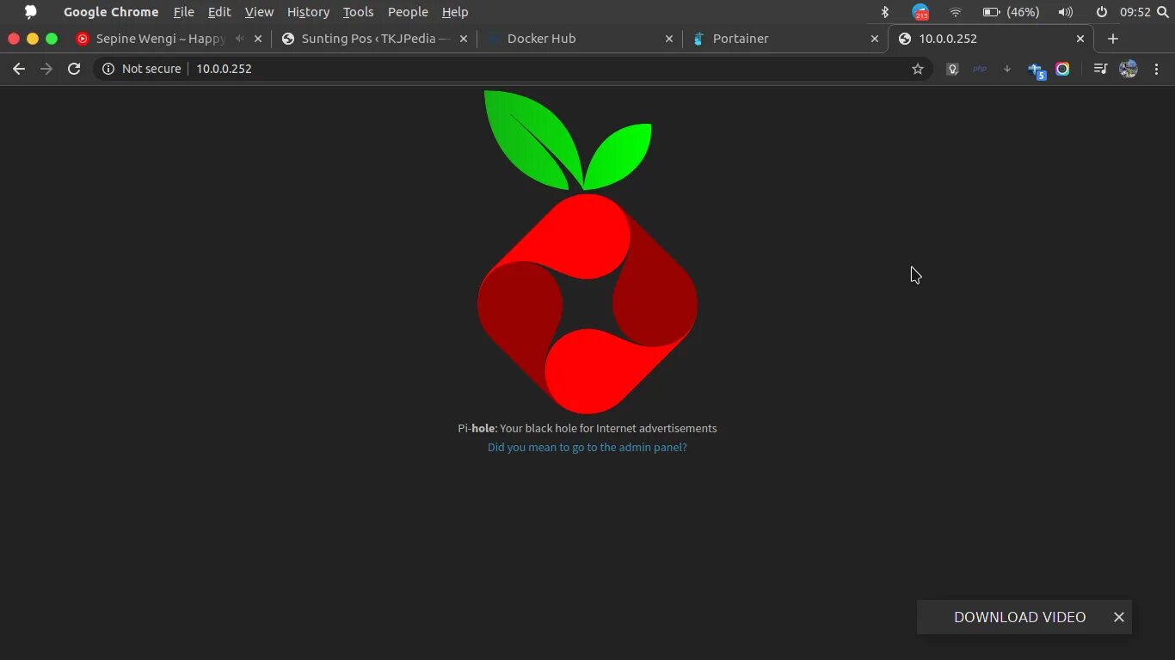Open the File menu
Image resolution: width=1175 pixels, height=660 pixels.
183,12
